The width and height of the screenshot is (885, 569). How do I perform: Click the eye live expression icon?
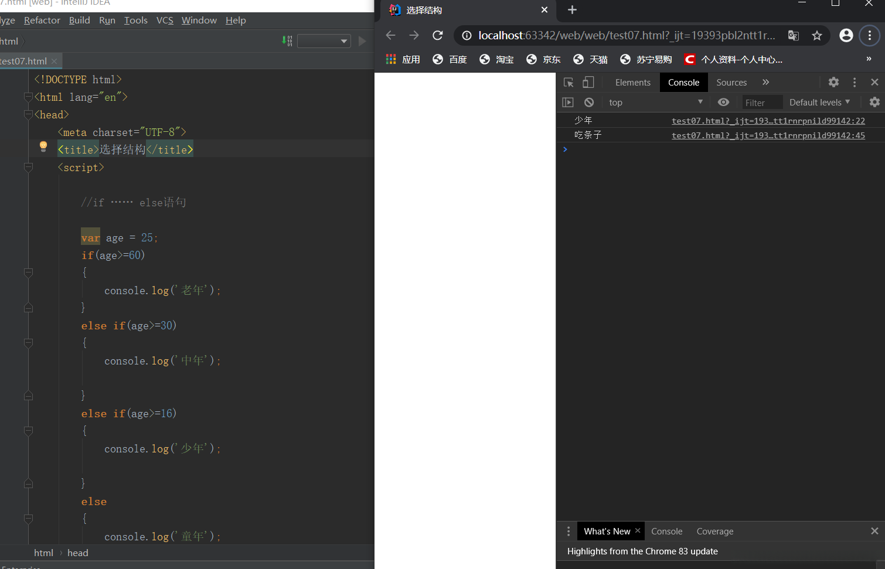coord(723,102)
